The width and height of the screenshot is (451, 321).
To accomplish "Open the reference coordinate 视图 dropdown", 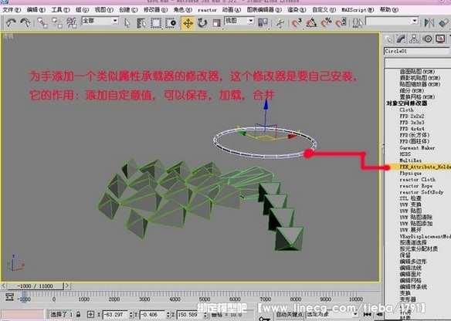I will pos(239,21).
